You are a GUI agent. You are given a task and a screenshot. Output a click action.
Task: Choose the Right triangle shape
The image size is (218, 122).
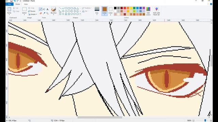tap(60, 11)
